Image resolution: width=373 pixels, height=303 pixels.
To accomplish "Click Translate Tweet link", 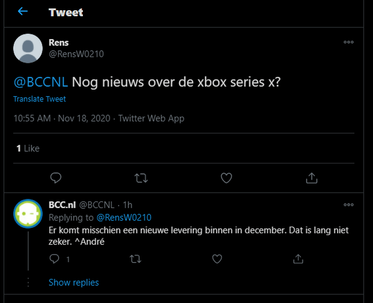I will pyautogui.click(x=39, y=99).
